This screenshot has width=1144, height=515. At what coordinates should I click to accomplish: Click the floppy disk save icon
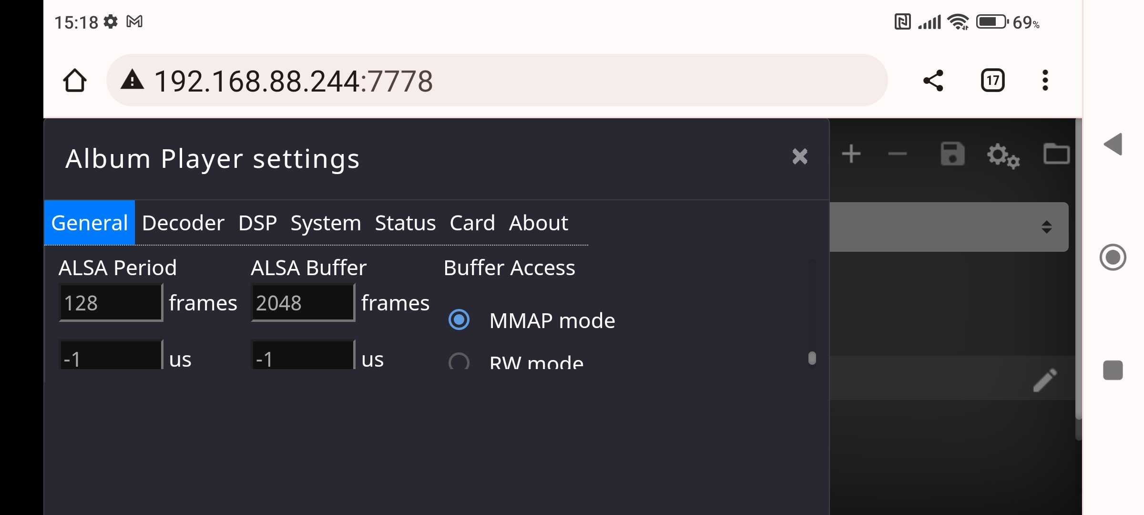tap(952, 154)
